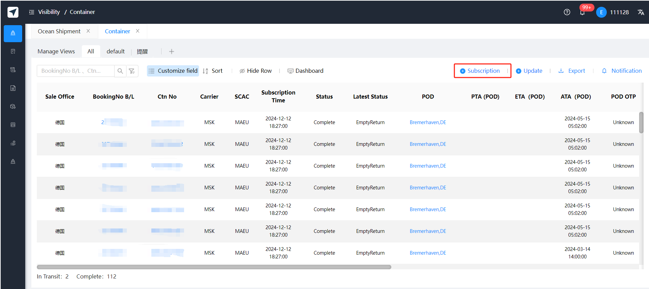This screenshot has height=289, width=649.
Task: Select the Container tab
Action: [117, 31]
